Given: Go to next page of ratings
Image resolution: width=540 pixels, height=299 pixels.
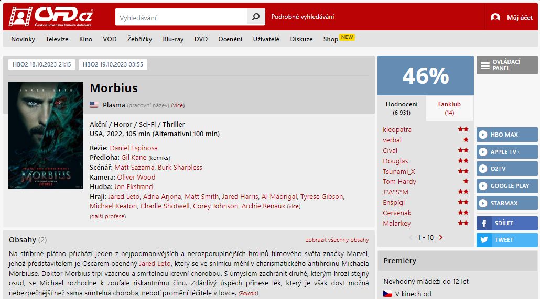Looking at the screenshot, I should pyautogui.click(x=441, y=237).
